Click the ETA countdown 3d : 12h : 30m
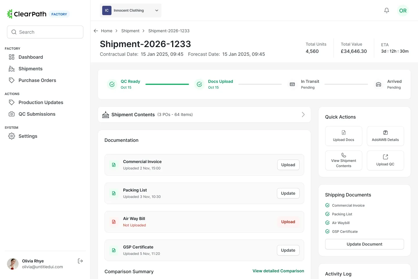The height and width of the screenshot is (279, 418). [x=395, y=51]
